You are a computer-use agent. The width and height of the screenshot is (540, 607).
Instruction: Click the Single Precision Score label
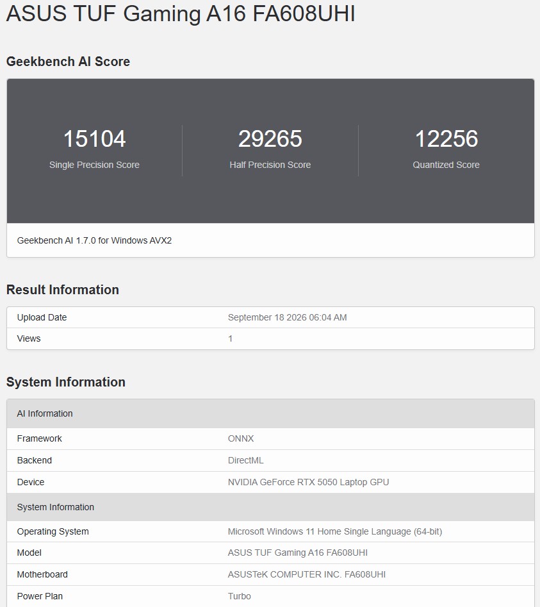(94, 165)
